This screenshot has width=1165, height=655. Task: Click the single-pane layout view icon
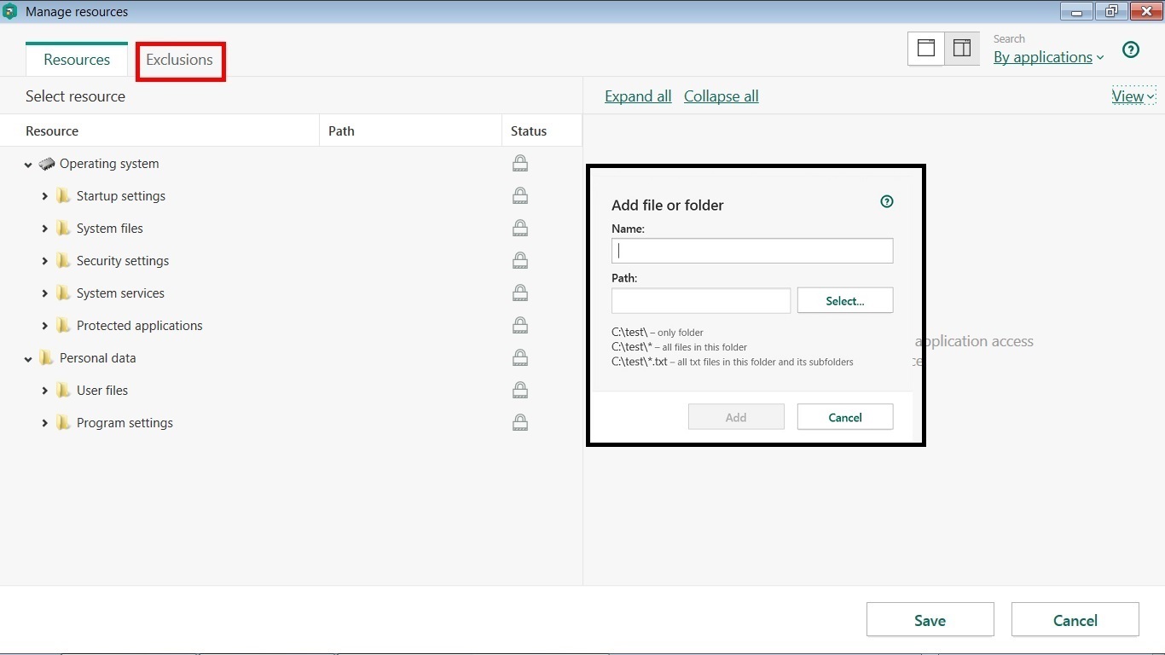coord(926,49)
